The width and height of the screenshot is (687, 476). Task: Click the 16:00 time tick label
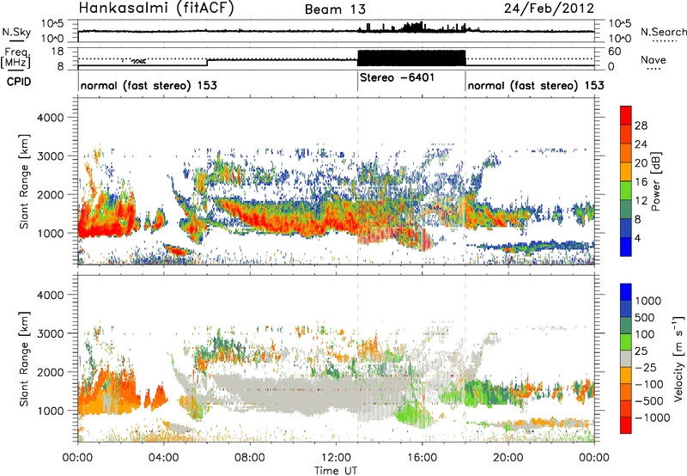pos(422,458)
